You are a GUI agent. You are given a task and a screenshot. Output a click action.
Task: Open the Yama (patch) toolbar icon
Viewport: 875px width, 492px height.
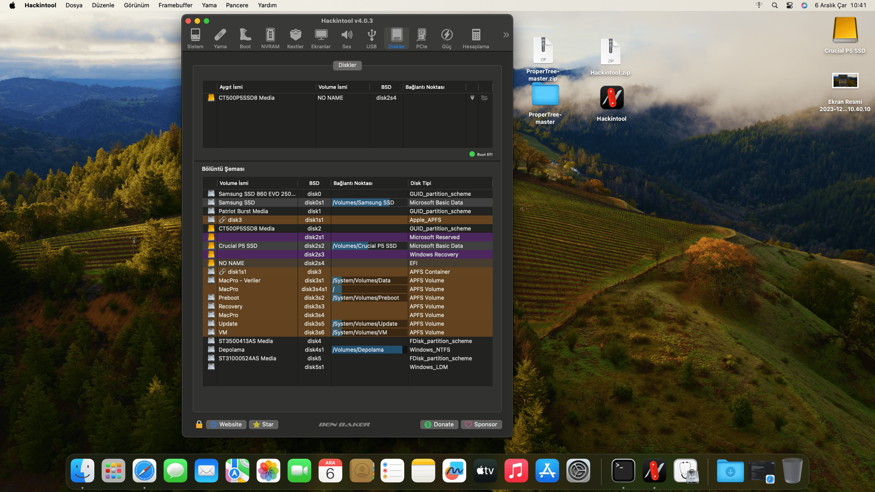point(220,38)
